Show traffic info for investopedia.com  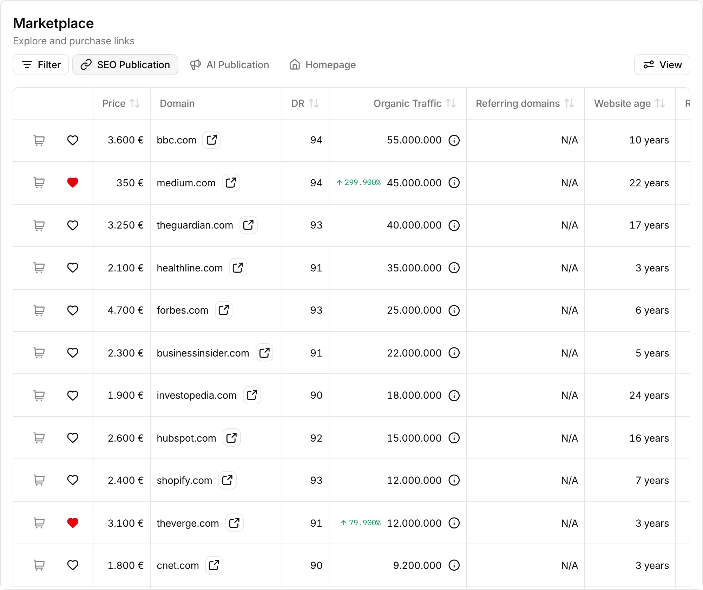pyautogui.click(x=454, y=396)
